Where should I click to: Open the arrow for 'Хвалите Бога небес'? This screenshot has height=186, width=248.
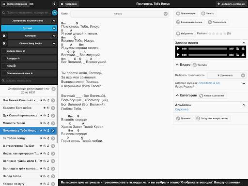[x=53, y=108]
